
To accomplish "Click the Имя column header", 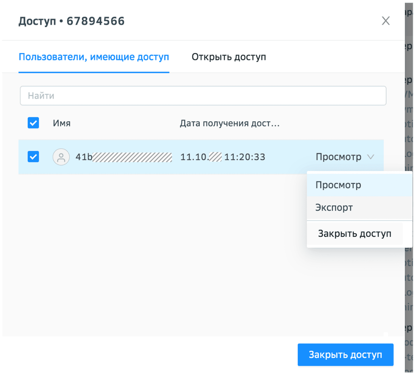I will coord(62,123).
